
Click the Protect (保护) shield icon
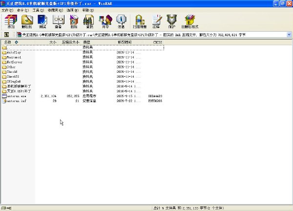172,21
